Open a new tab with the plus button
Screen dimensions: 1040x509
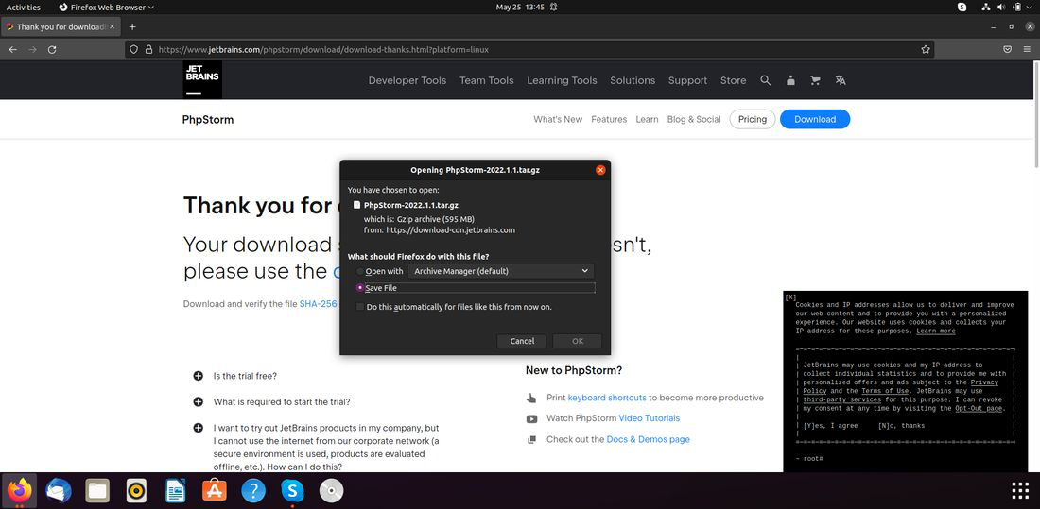[x=132, y=27]
